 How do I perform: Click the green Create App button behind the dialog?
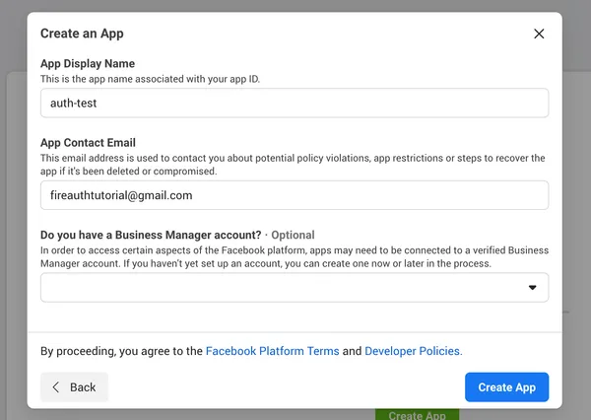tap(417, 415)
